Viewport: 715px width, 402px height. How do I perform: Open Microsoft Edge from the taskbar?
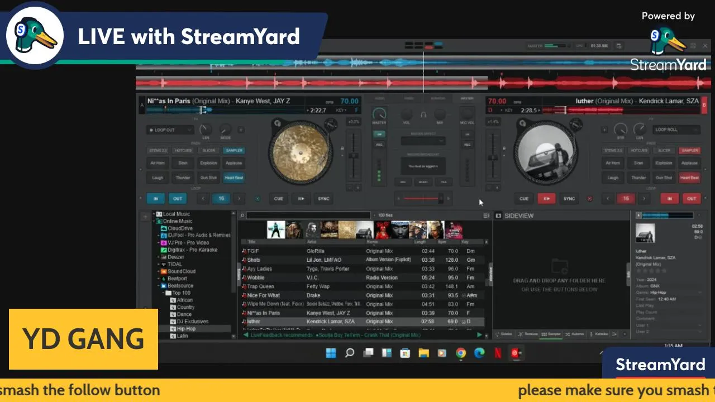pyautogui.click(x=479, y=353)
